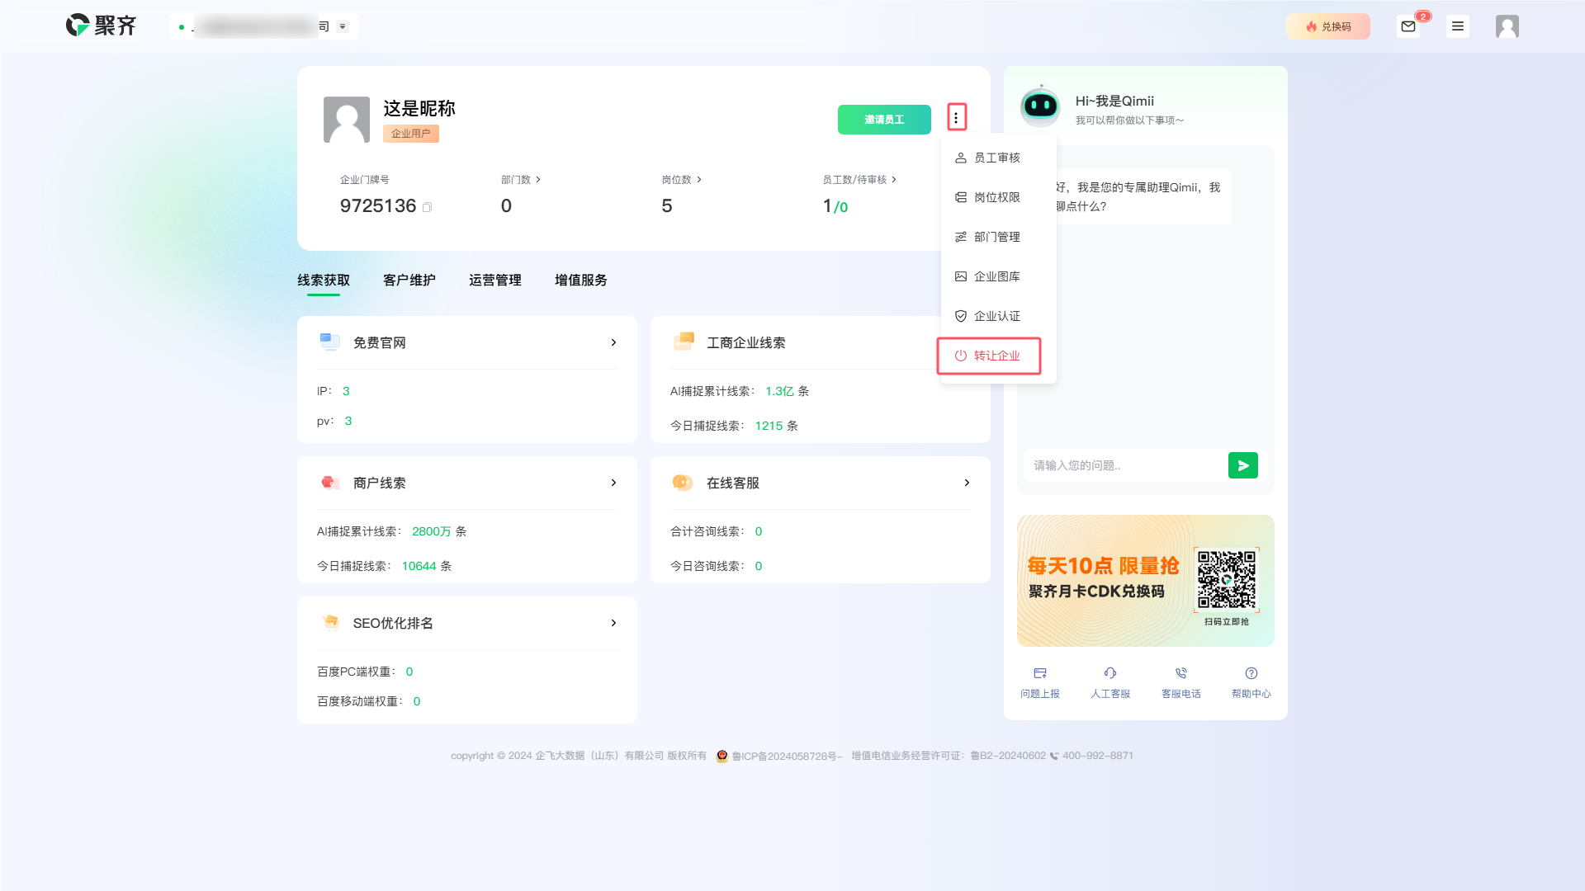The width and height of the screenshot is (1585, 891).
Task: Click the 岗位权限 icon
Action: click(x=961, y=197)
